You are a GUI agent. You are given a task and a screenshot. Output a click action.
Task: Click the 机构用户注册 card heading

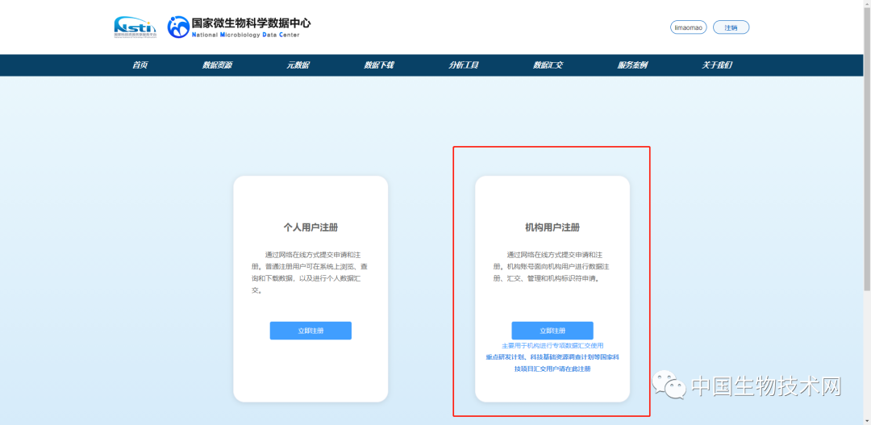(x=552, y=227)
